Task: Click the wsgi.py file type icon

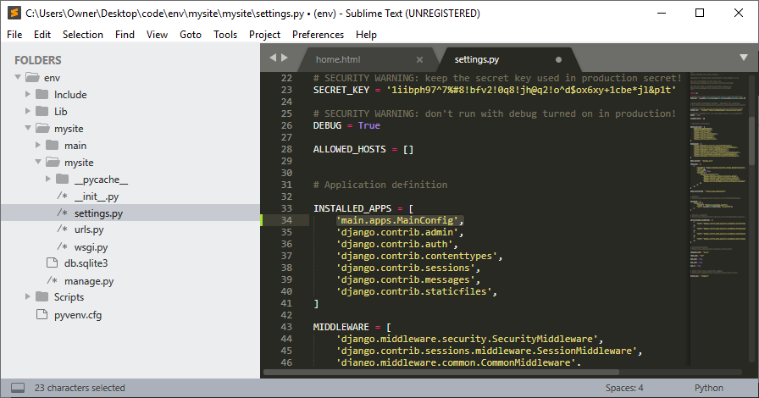Action: [63, 246]
